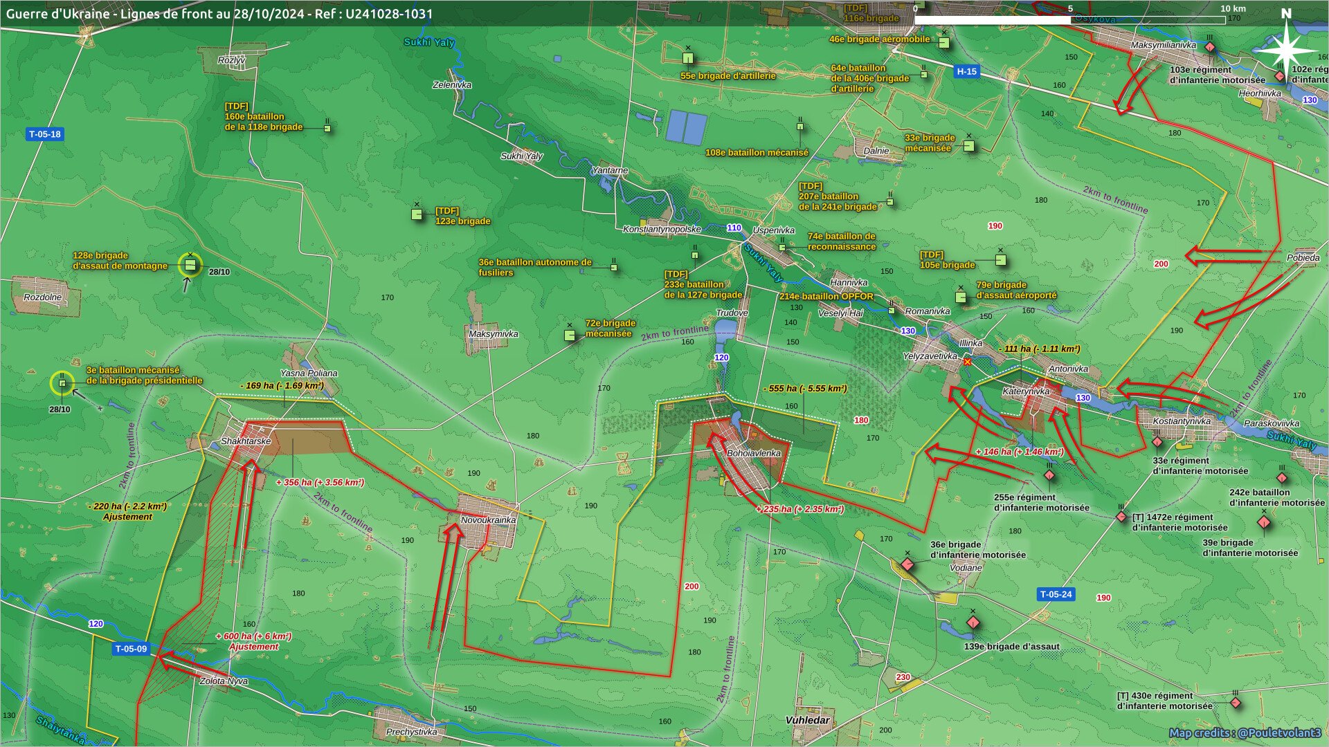
Task: Click the H-15 road shield
Action: click(x=966, y=71)
